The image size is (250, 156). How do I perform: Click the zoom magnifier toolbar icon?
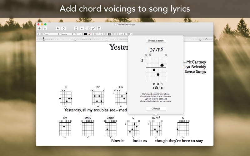point(99,28)
